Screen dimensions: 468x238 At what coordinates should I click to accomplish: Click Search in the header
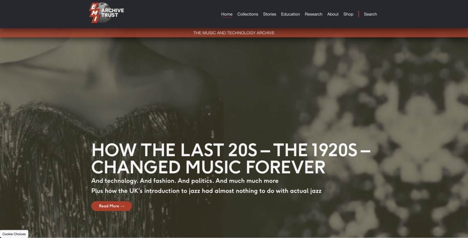(x=370, y=14)
